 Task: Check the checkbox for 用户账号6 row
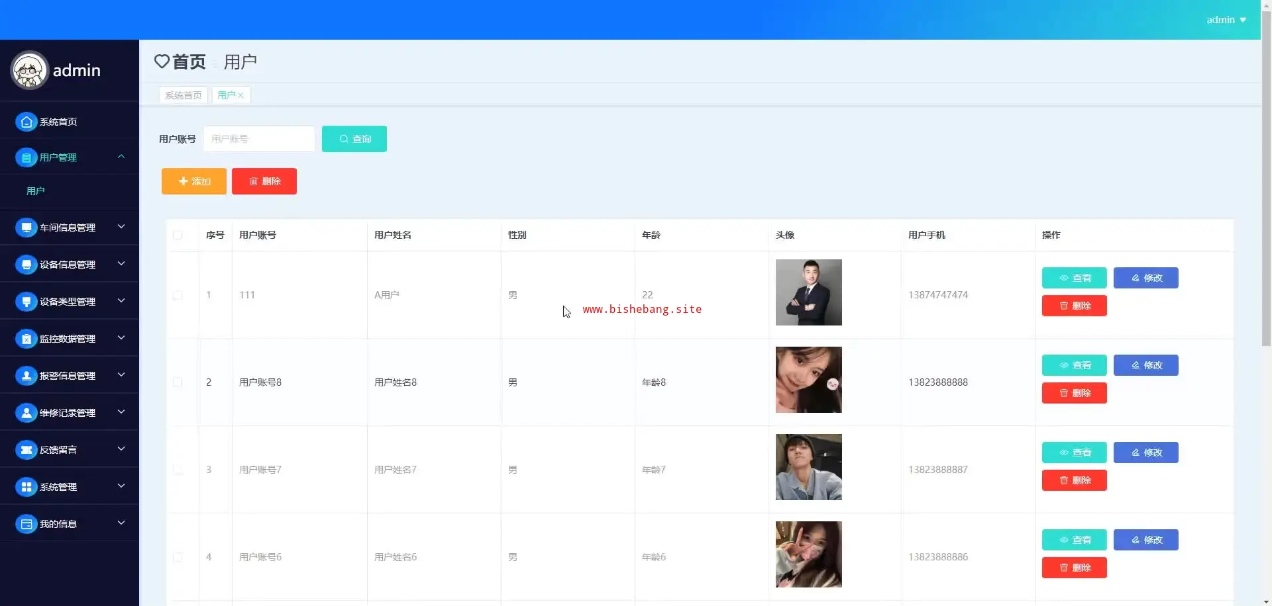click(x=178, y=557)
